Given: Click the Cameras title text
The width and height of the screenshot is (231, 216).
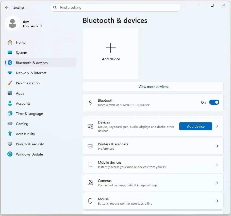Looking at the screenshot, I should pyautogui.click(x=105, y=181).
